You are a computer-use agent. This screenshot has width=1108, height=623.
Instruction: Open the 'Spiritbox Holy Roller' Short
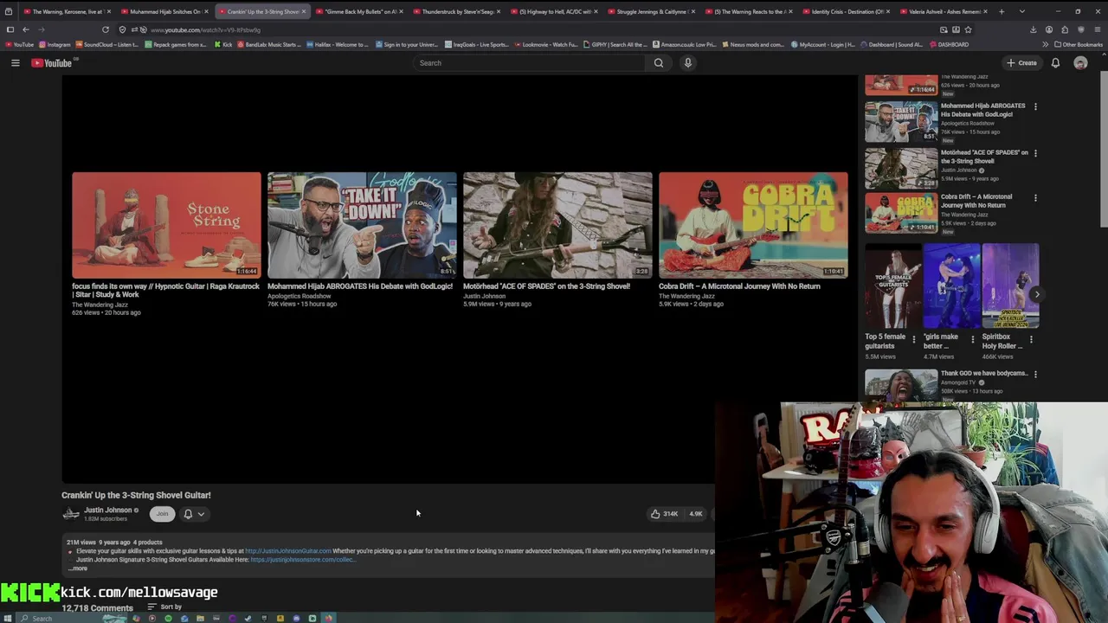[1010, 286]
